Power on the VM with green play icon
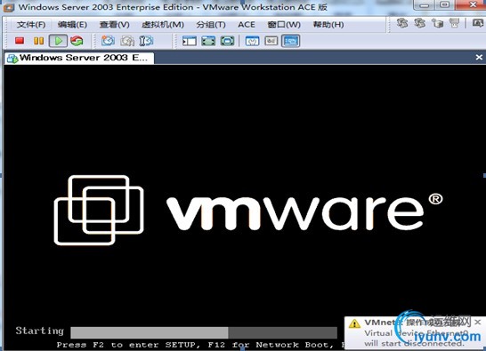The height and width of the screenshot is (351, 486). (x=58, y=41)
